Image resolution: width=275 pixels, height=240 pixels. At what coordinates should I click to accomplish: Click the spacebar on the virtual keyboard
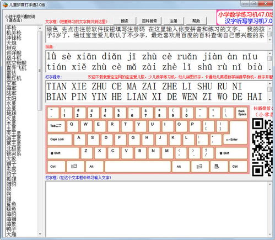coord(138,167)
